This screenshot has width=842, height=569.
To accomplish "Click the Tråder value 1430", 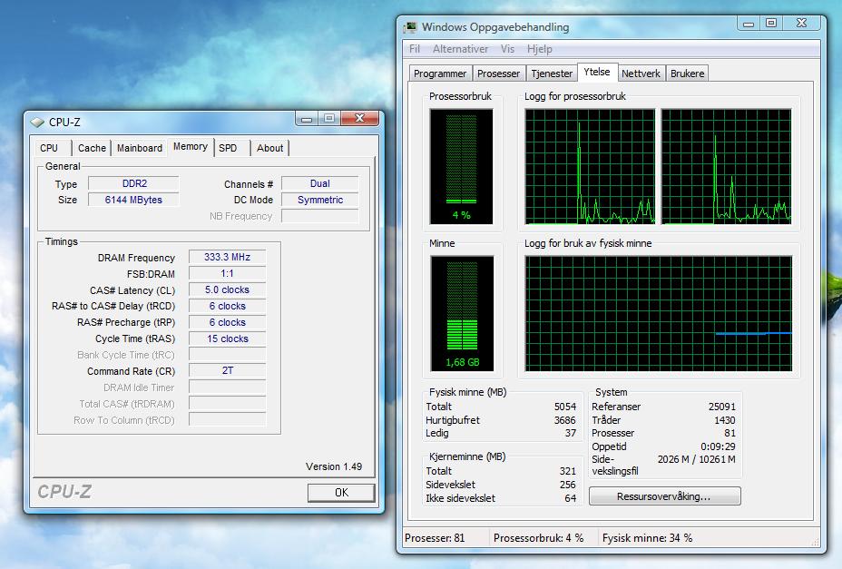I will (x=724, y=420).
